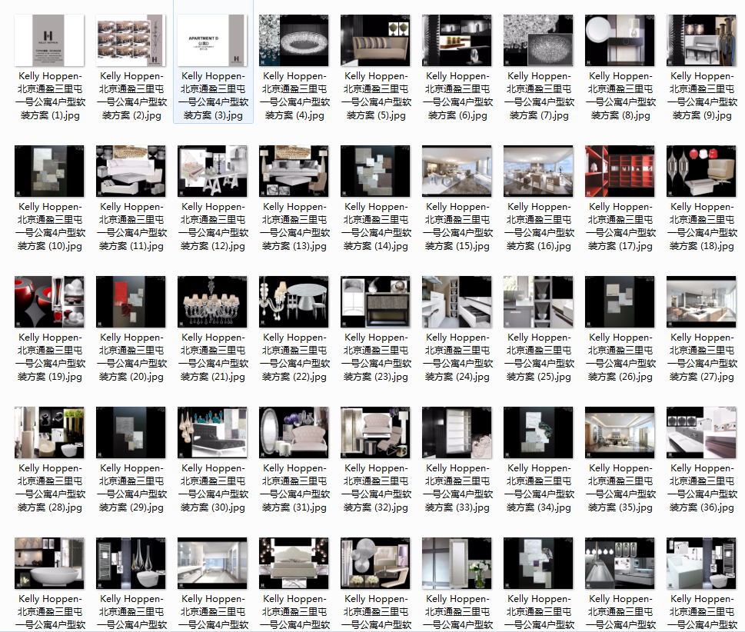Select the crystal chandelier image (21).jpg

point(212,301)
